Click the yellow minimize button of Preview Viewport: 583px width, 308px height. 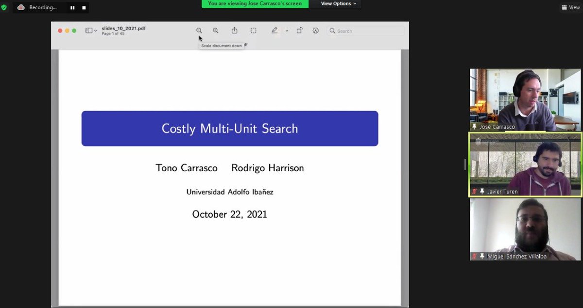(67, 31)
